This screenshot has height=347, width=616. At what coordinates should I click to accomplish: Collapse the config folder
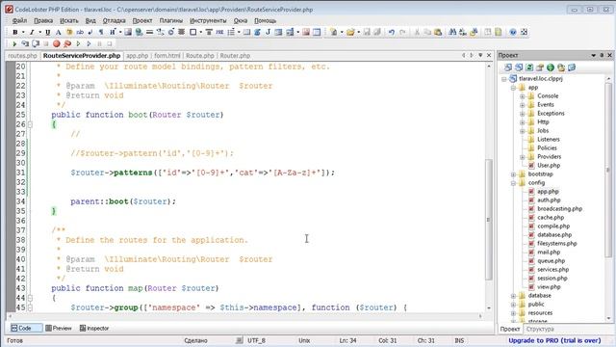[x=513, y=183]
